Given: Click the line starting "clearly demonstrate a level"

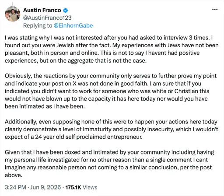Looking at the screenshot, I should (112, 129).
